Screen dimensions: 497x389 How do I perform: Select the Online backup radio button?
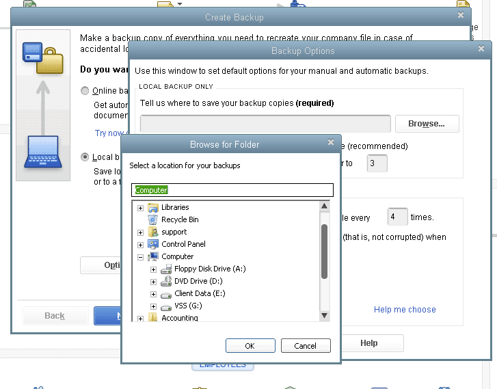(x=85, y=91)
